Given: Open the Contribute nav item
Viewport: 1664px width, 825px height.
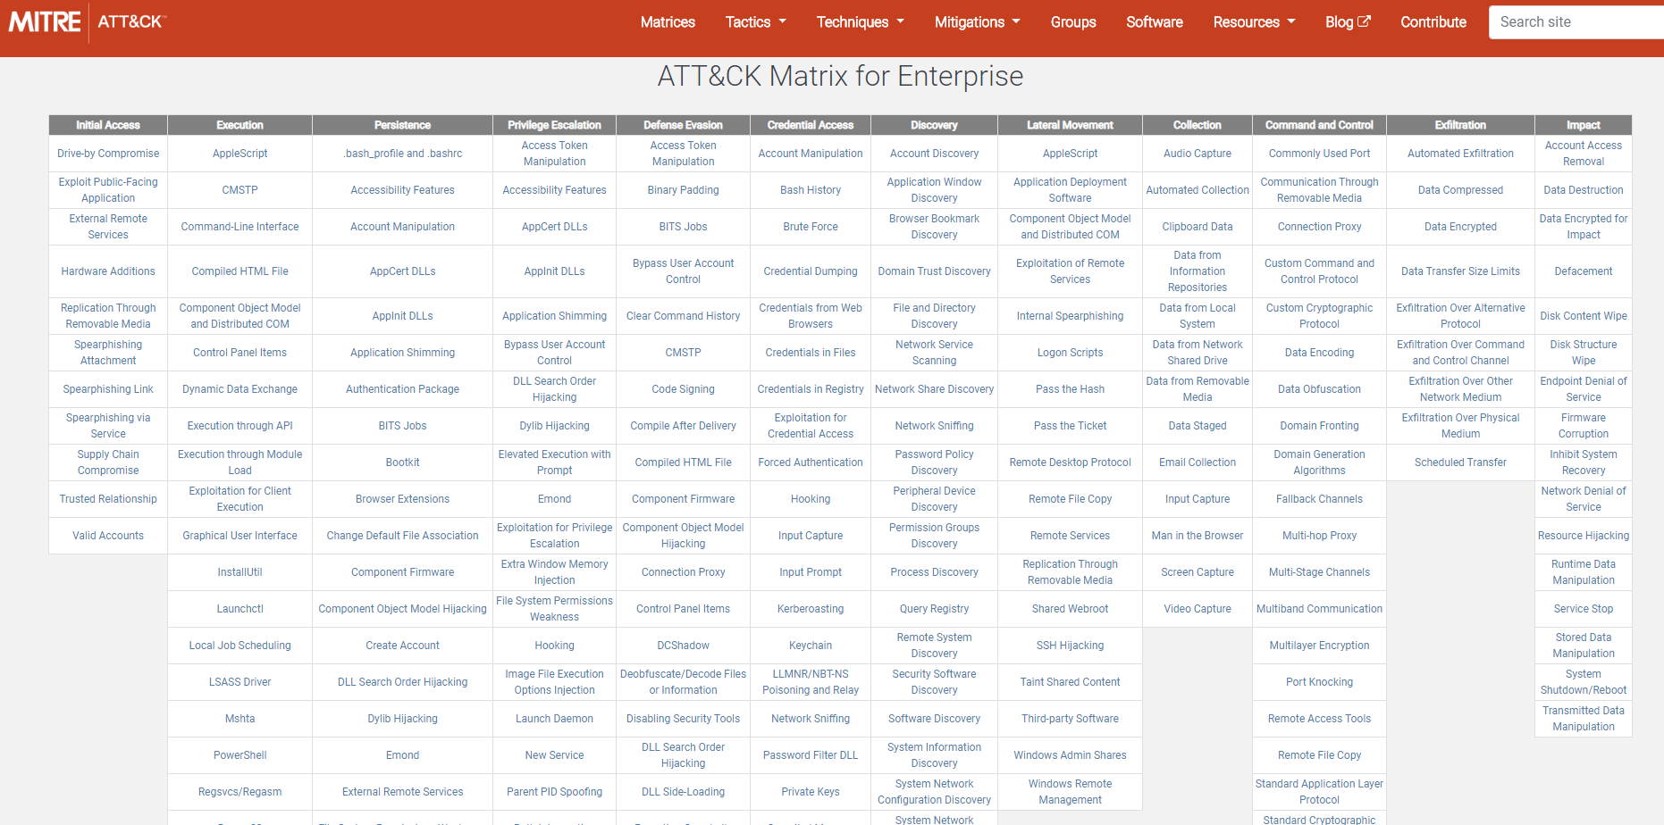Looking at the screenshot, I should 1433,22.
